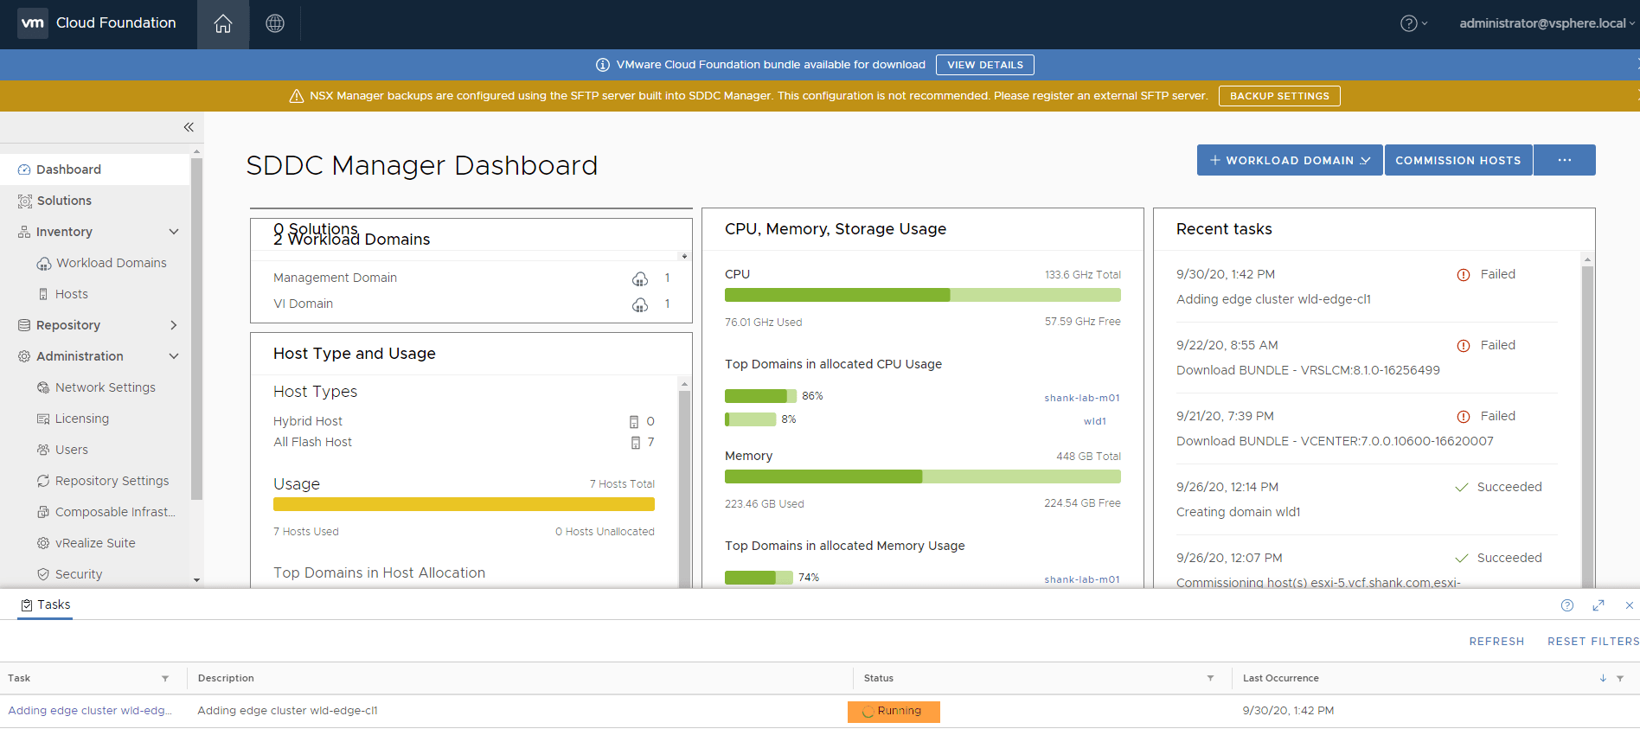
Task: Open the Adding edge cluster wld-edg... task link
Action: (90, 711)
